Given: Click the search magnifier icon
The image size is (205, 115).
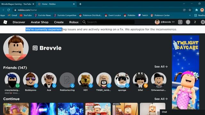Looking at the screenshot, I should (84, 22).
